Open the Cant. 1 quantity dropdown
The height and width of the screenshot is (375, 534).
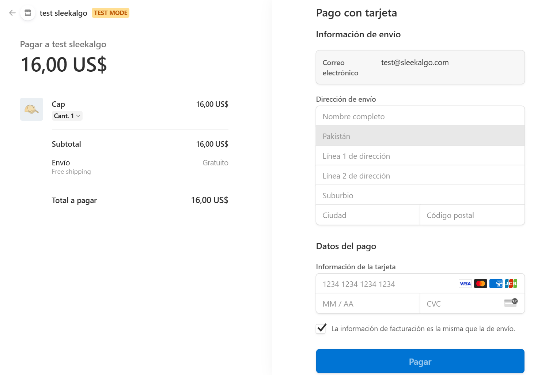(x=67, y=116)
